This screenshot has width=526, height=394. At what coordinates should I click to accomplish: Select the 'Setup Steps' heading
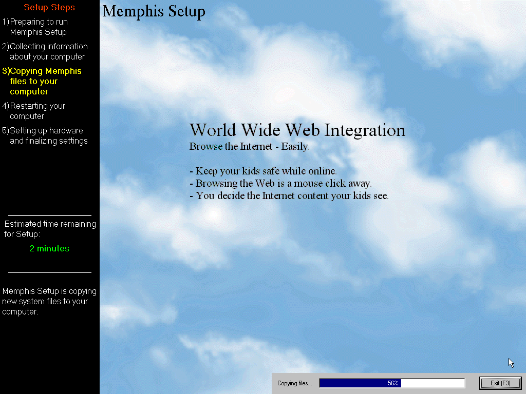point(49,7)
